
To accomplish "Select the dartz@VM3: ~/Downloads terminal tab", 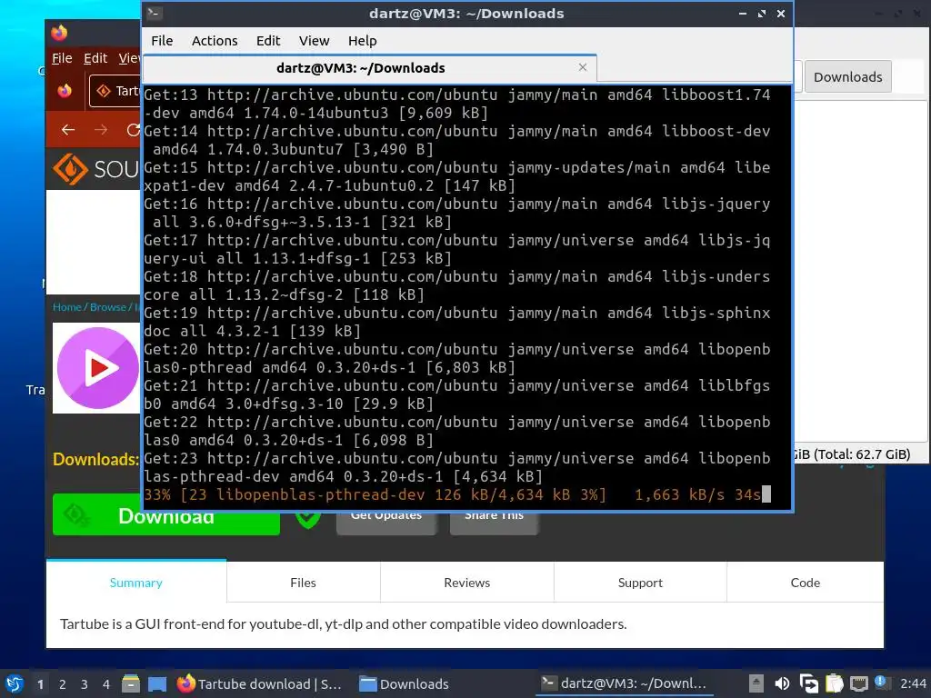I will pyautogui.click(x=369, y=68).
